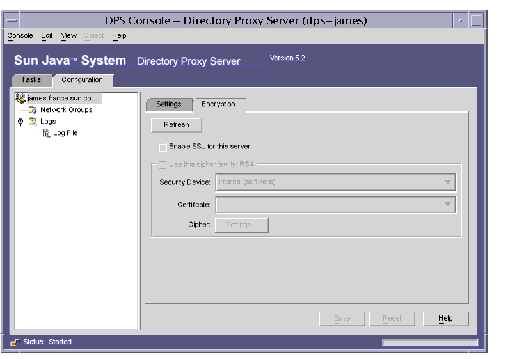Click the Log File document icon
The height and width of the screenshot is (359, 526).
(x=46, y=133)
